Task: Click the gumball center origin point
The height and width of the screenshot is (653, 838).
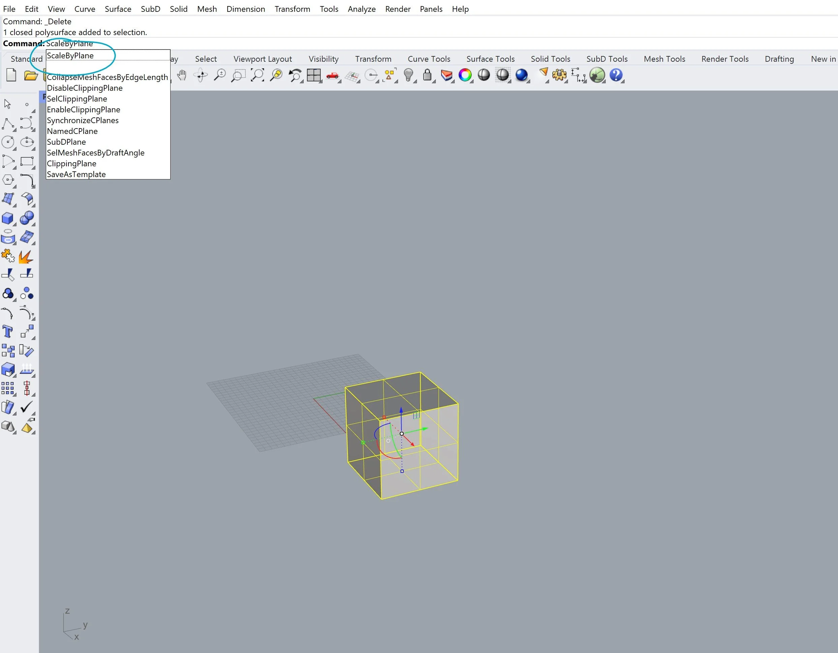Action: tap(402, 434)
